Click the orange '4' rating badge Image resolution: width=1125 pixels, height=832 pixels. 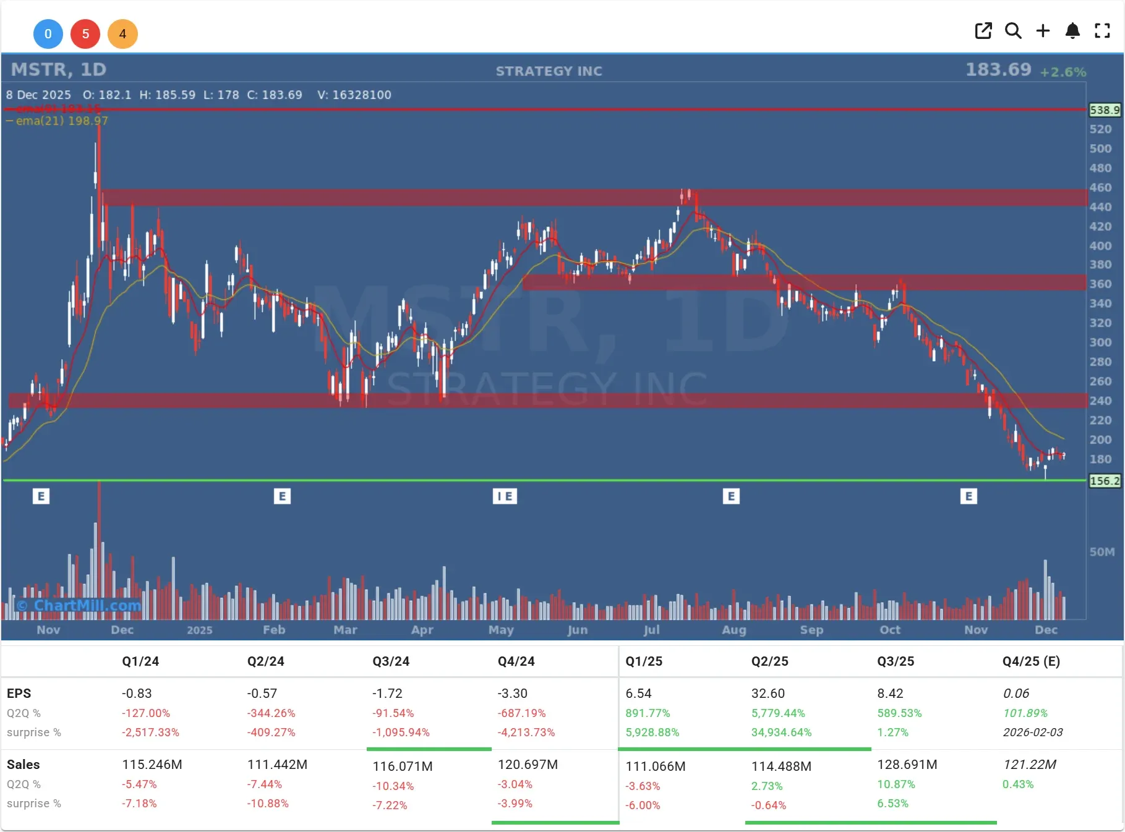122,34
